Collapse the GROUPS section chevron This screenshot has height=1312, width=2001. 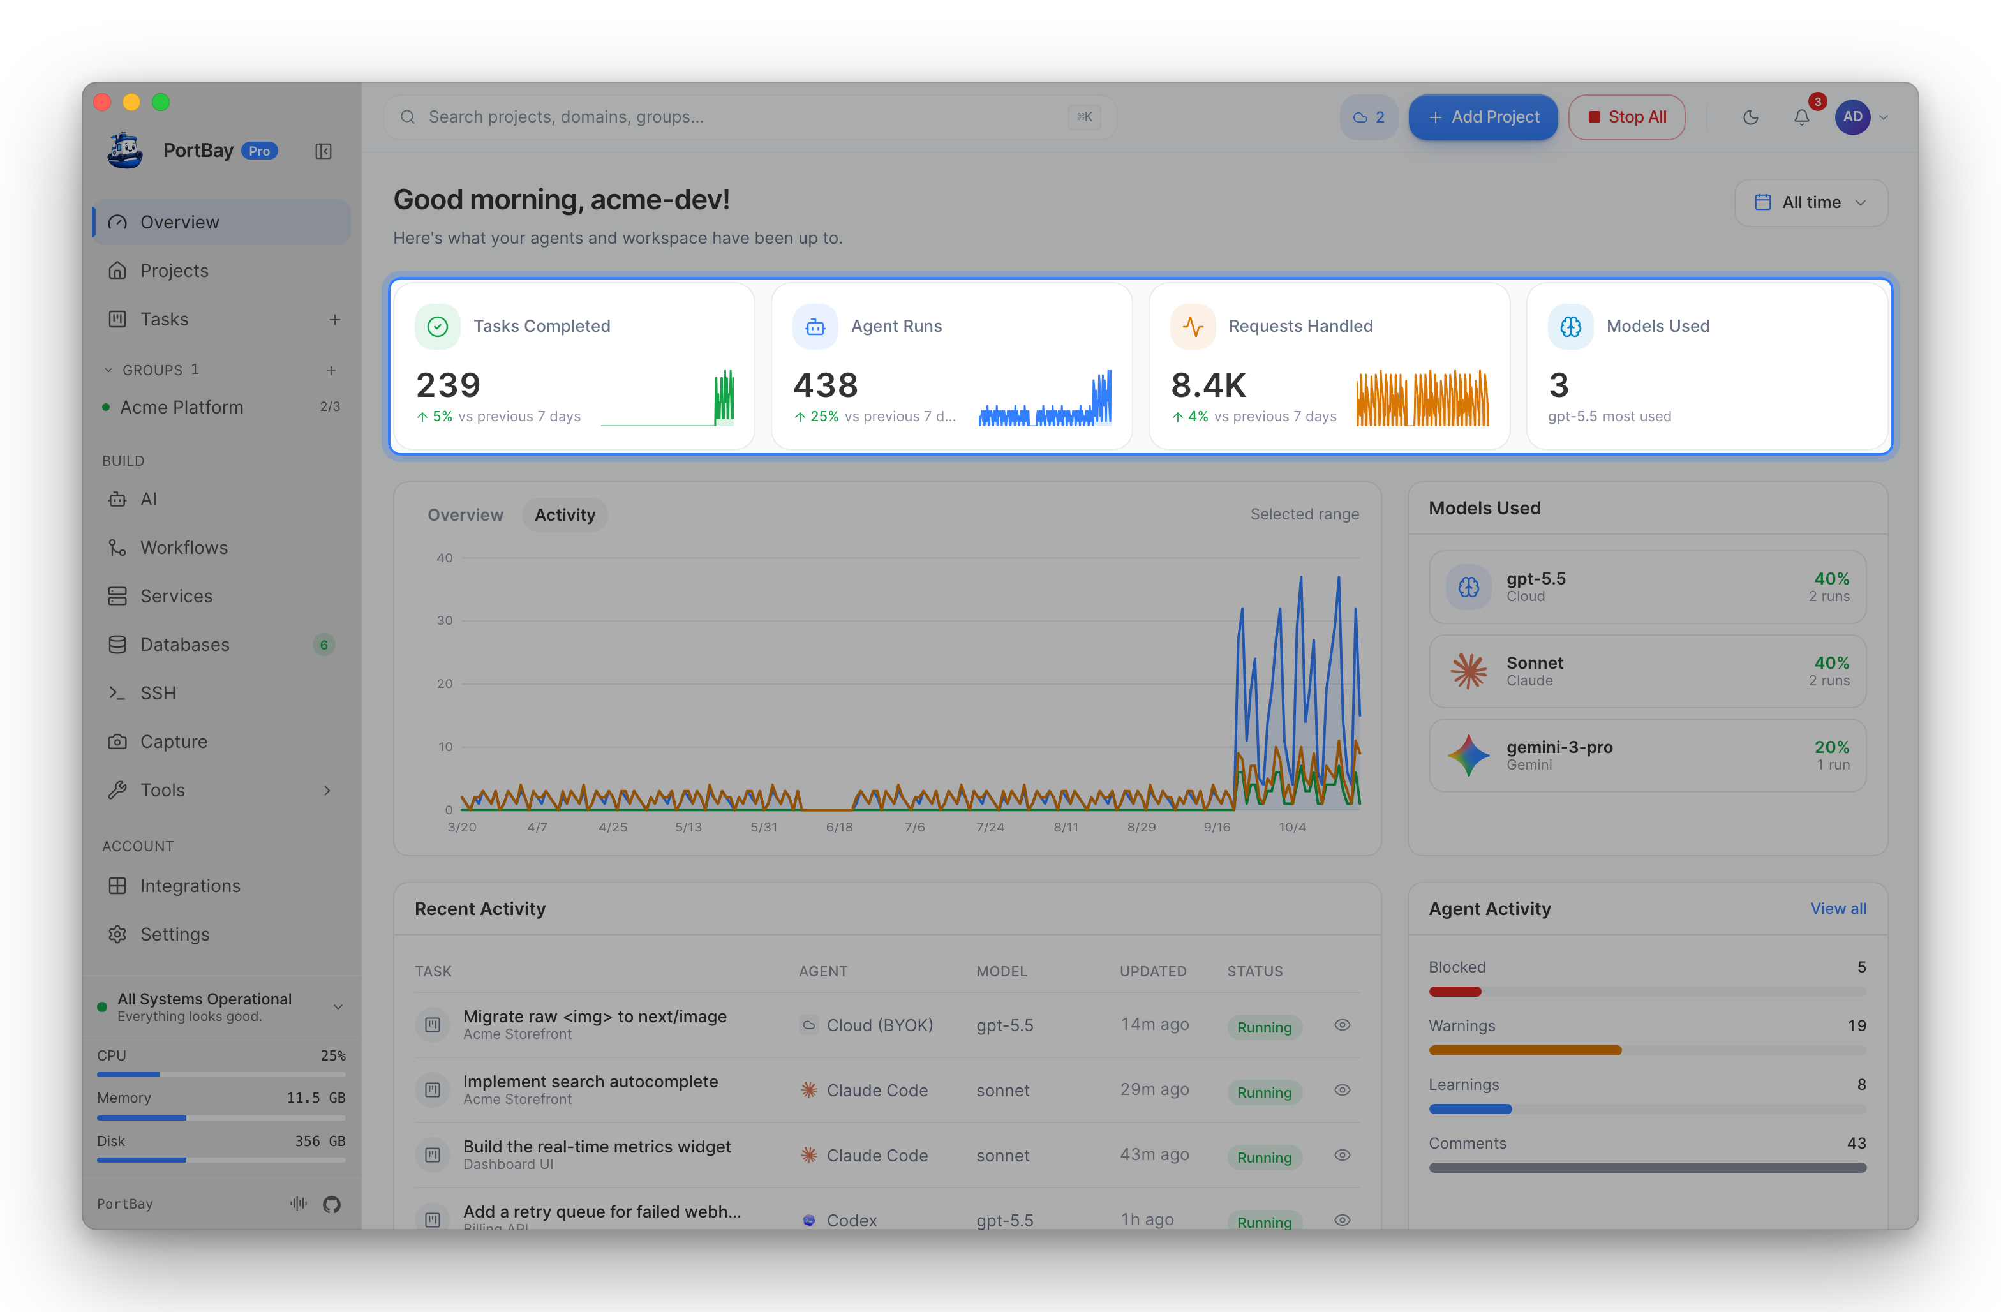108,370
